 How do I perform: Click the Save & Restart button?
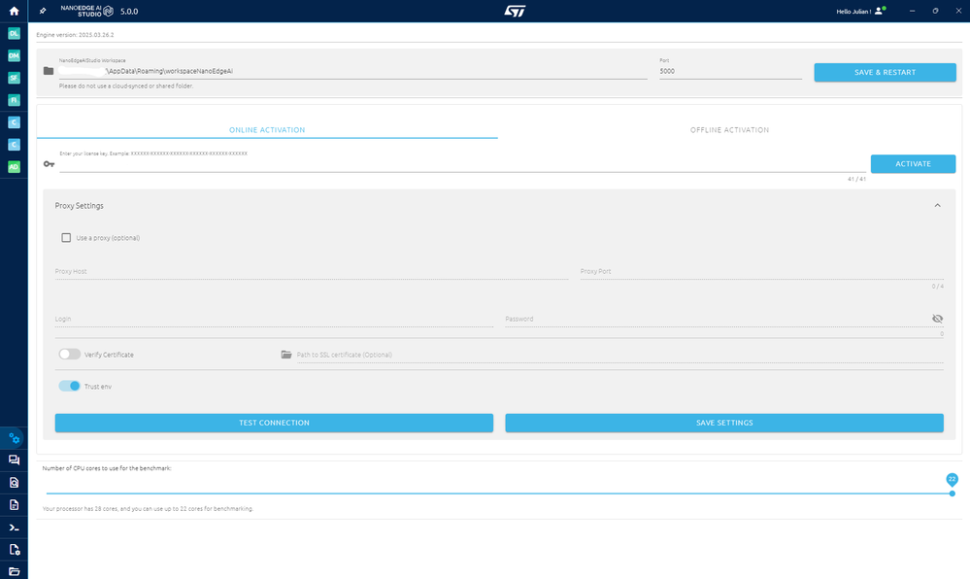click(885, 73)
